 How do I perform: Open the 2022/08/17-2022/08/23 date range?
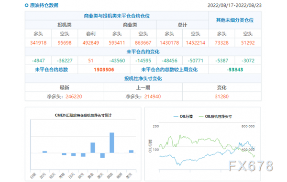234,5
